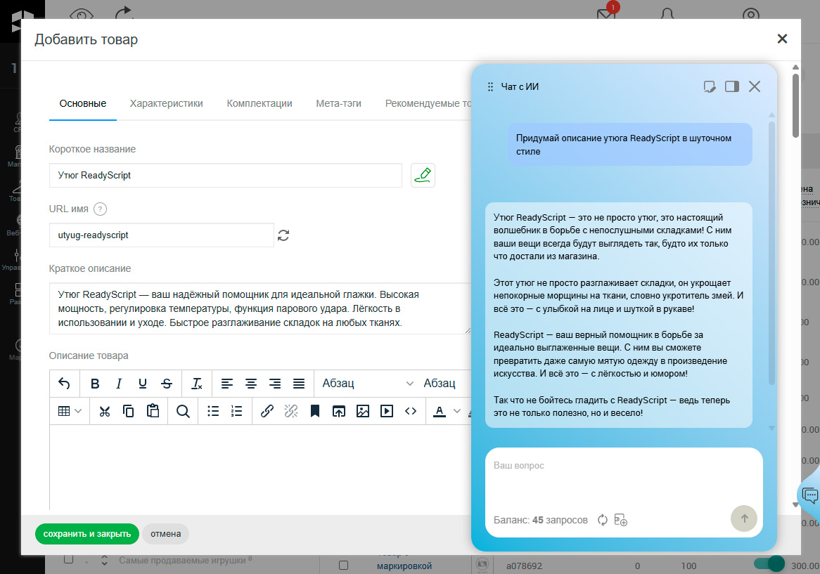Check the маркировкой row checkbox in background
The image size is (820, 574).
click(x=344, y=565)
